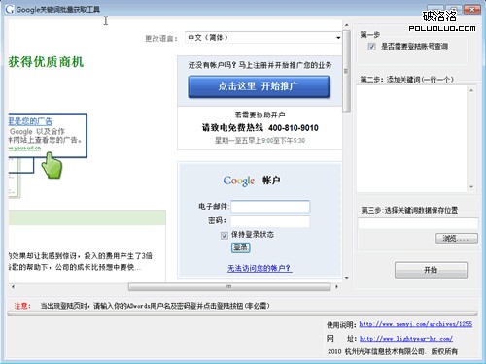Focus the 电子邮件 email input field

pos(270,207)
